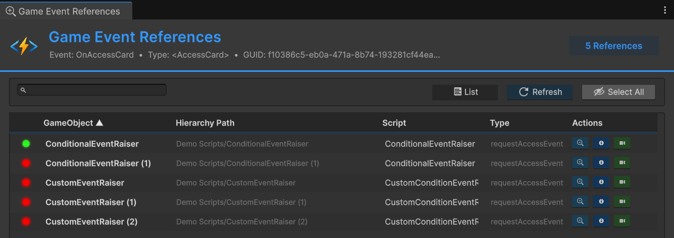Click the lightning bolt Game Event logo
674x238 pixels.
point(24,46)
